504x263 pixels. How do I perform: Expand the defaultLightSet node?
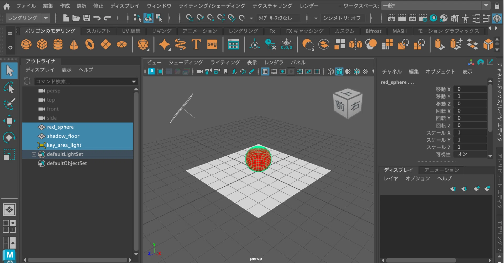click(34, 154)
